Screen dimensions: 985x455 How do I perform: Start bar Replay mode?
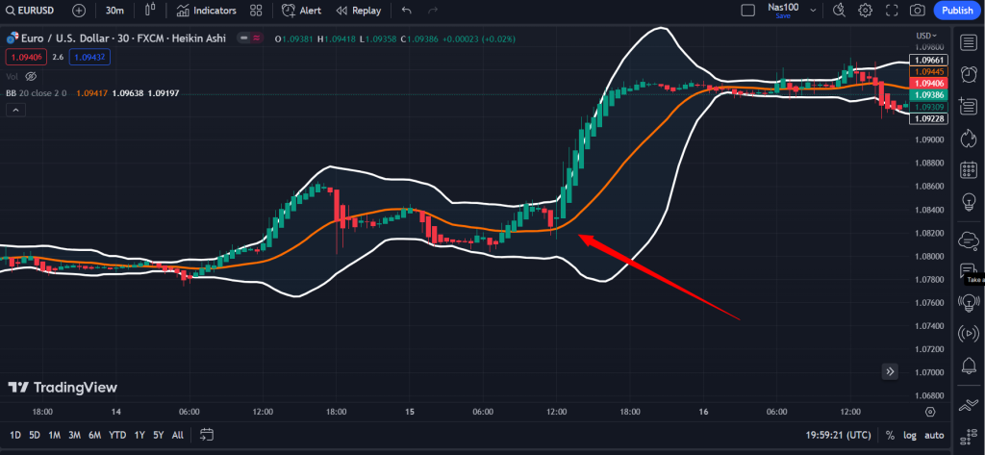356,11
